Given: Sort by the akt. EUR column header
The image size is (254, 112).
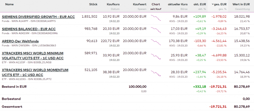Looking at the screenshot, I should point(200,5).
